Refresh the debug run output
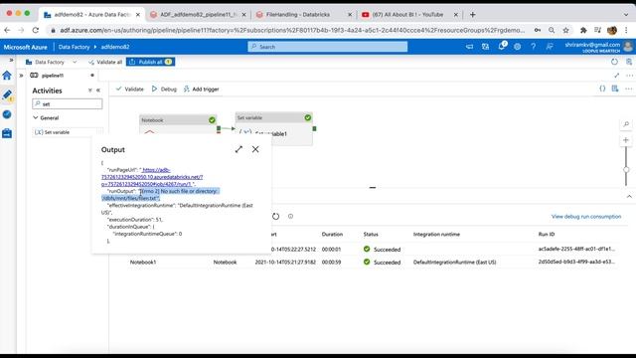Image resolution: width=636 pixels, height=358 pixels. [x=275, y=217]
